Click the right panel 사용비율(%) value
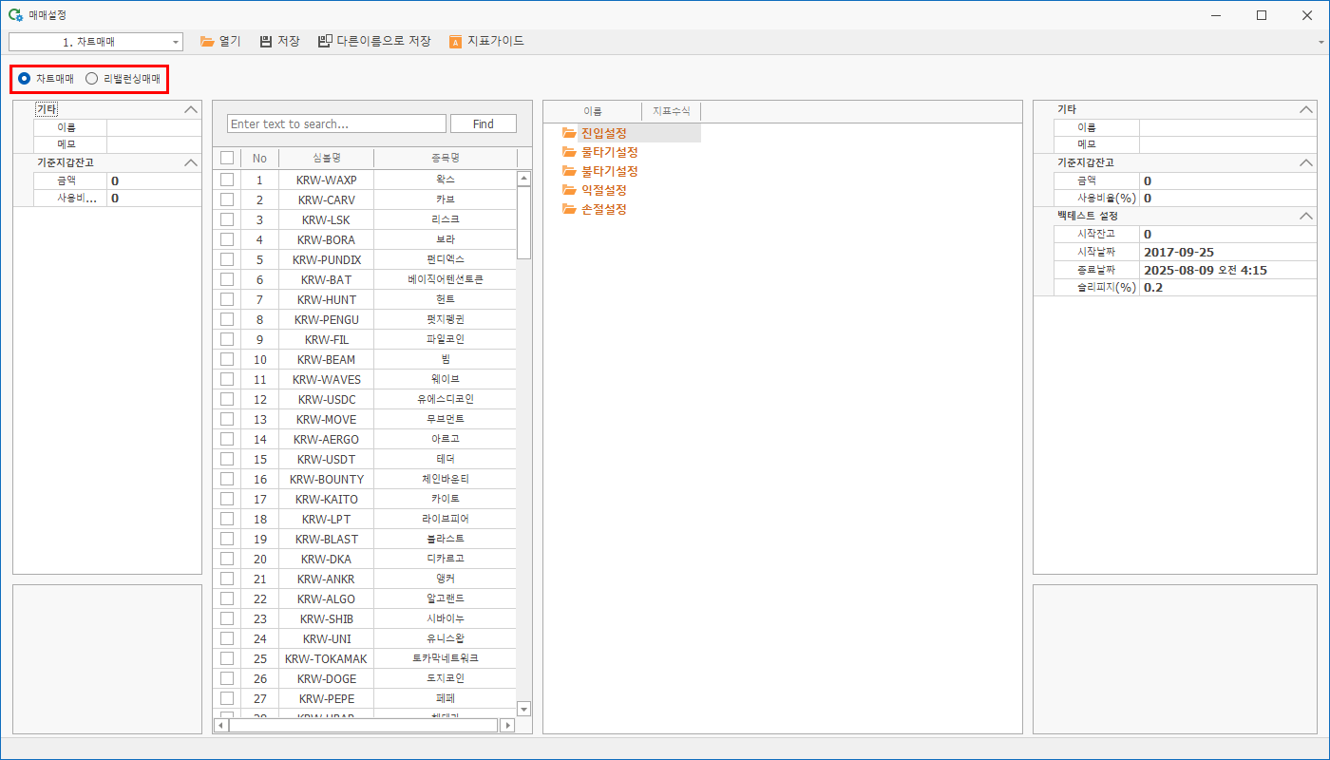The width and height of the screenshot is (1330, 760). pos(1226,198)
